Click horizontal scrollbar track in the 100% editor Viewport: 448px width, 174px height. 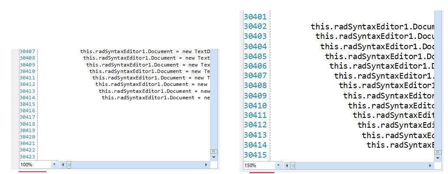[x=137, y=165]
